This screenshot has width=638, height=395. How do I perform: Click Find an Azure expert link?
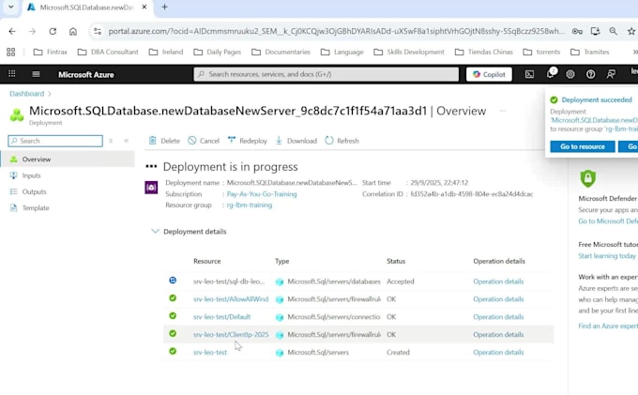click(x=608, y=326)
